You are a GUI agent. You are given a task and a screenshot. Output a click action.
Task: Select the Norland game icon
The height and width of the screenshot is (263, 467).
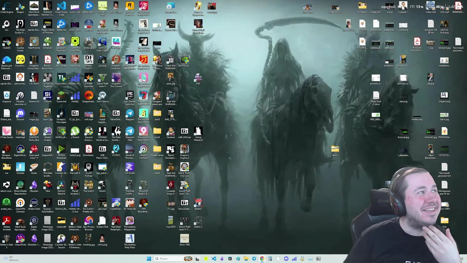coord(171,133)
